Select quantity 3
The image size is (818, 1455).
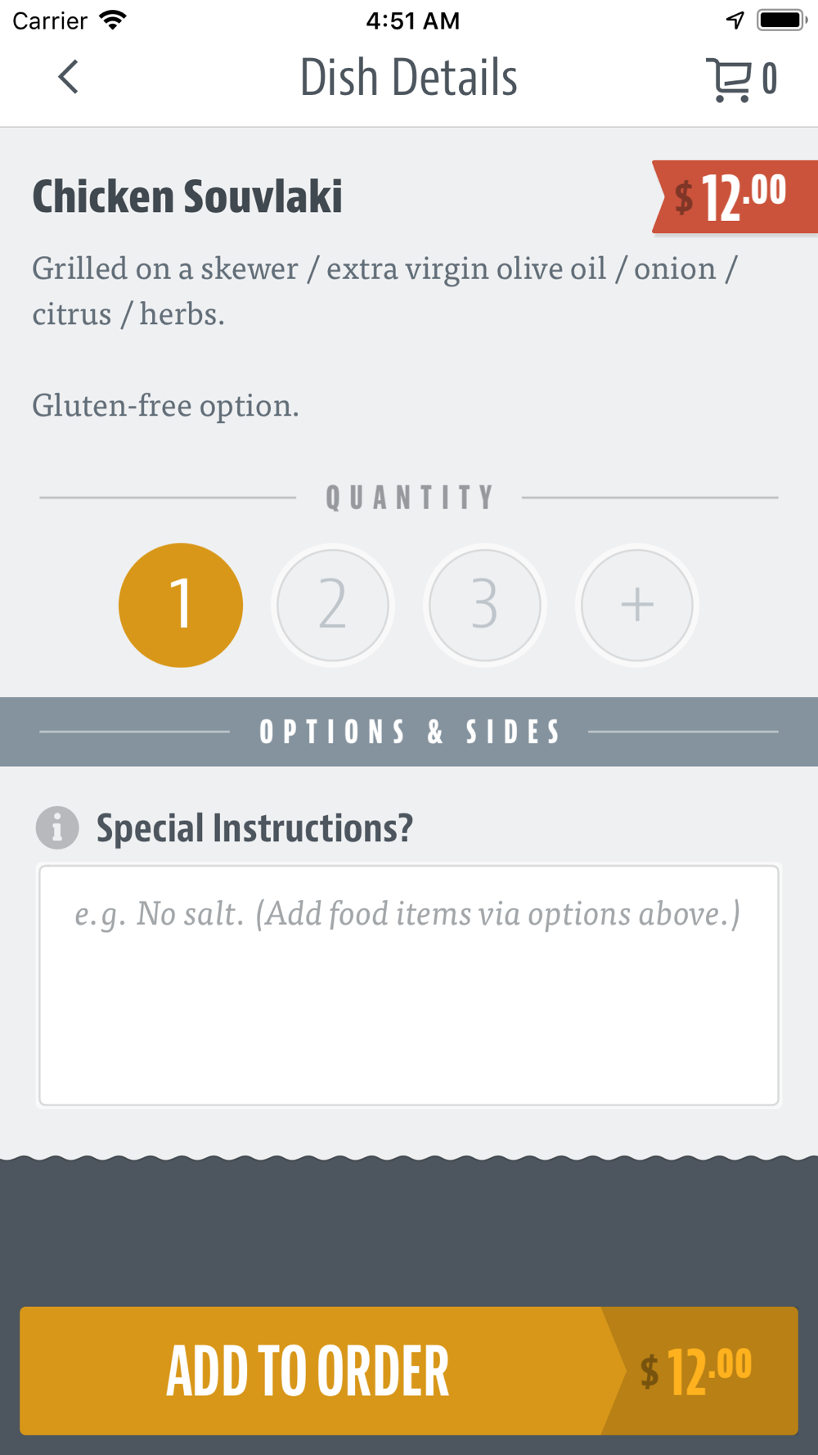point(485,605)
